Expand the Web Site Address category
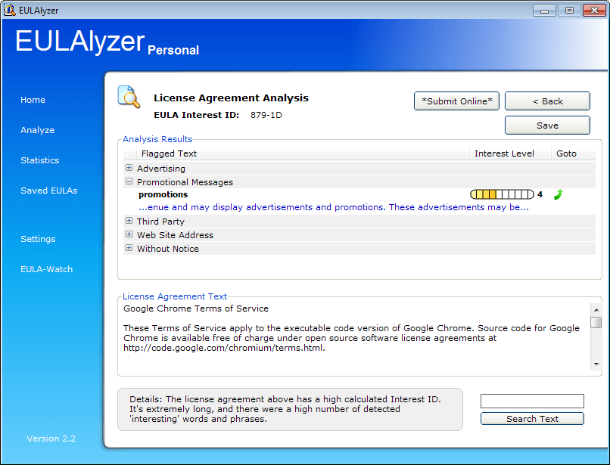The image size is (610, 465). click(x=129, y=234)
